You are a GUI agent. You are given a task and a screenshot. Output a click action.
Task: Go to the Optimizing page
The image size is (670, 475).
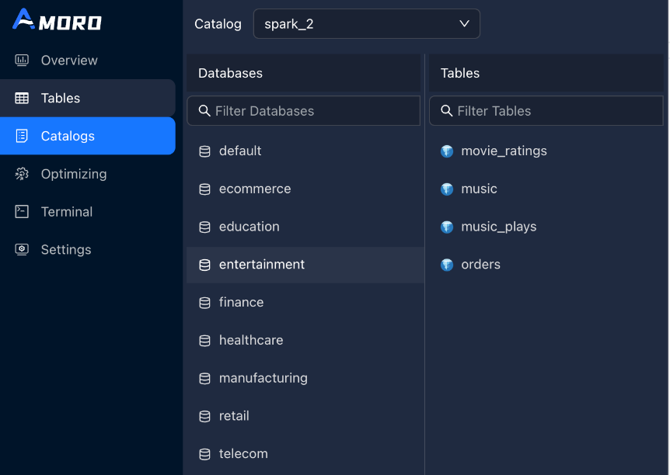73,174
